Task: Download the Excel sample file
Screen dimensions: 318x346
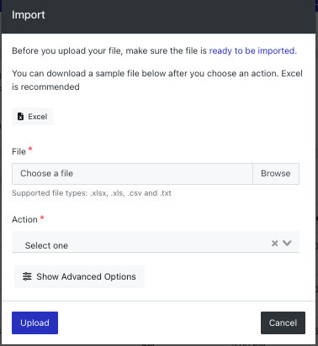Action: point(32,116)
